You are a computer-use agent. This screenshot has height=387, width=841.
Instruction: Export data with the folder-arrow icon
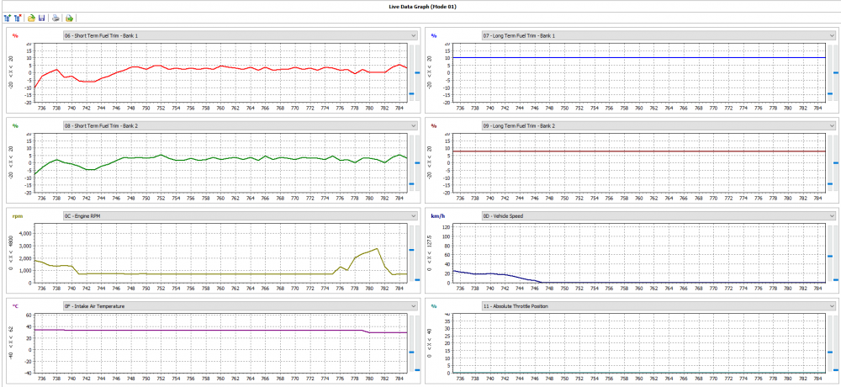click(69, 18)
